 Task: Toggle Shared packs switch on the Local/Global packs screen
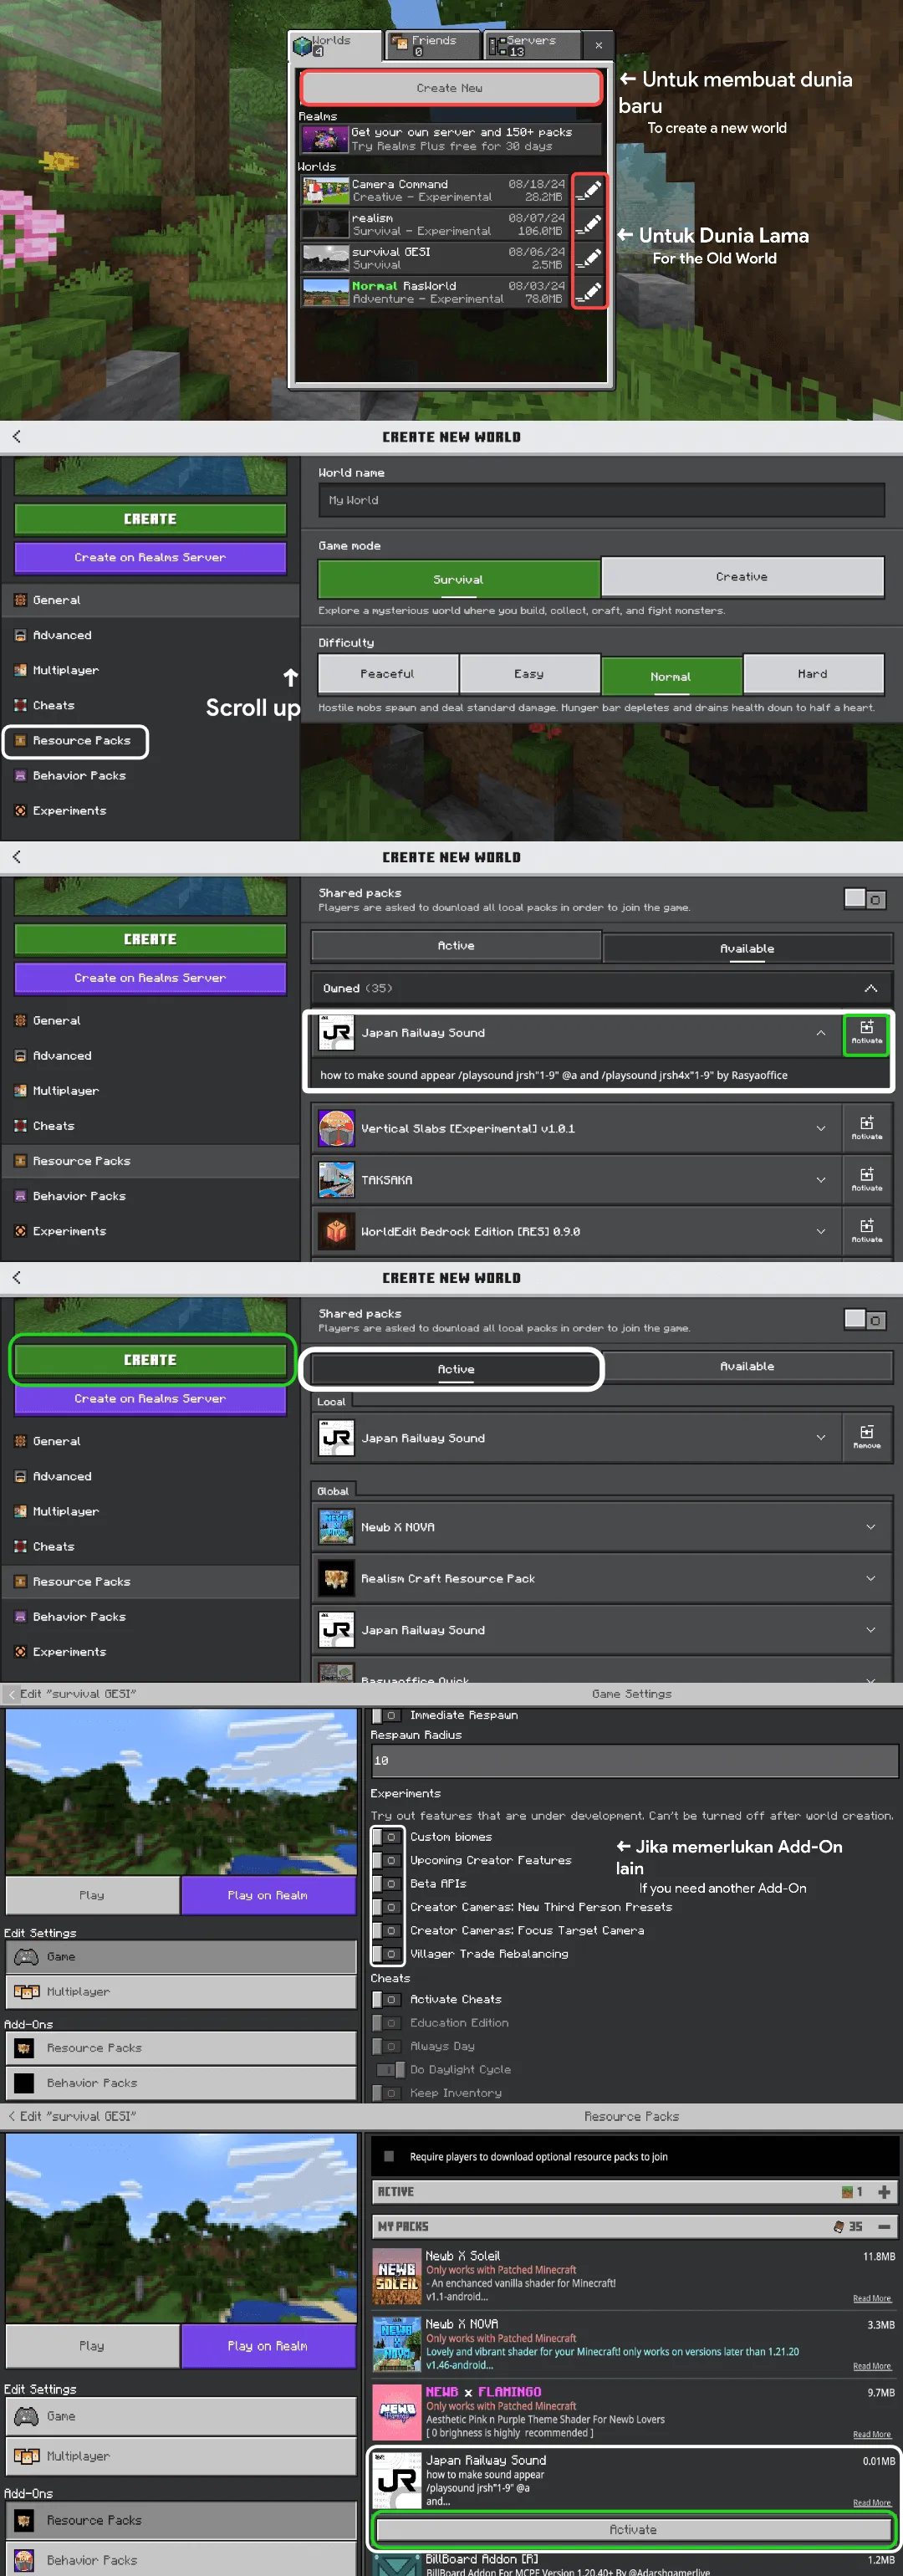coord(864,1319)
